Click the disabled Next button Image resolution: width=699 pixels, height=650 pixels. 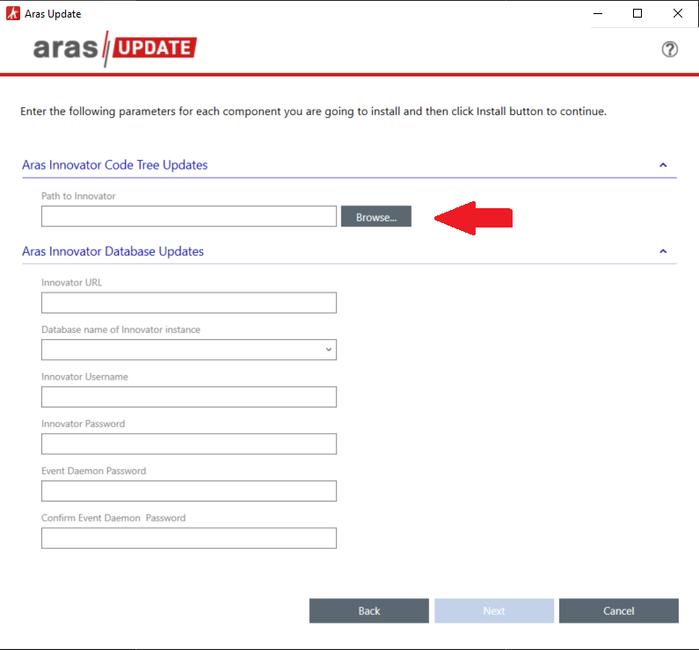point(493,610)
